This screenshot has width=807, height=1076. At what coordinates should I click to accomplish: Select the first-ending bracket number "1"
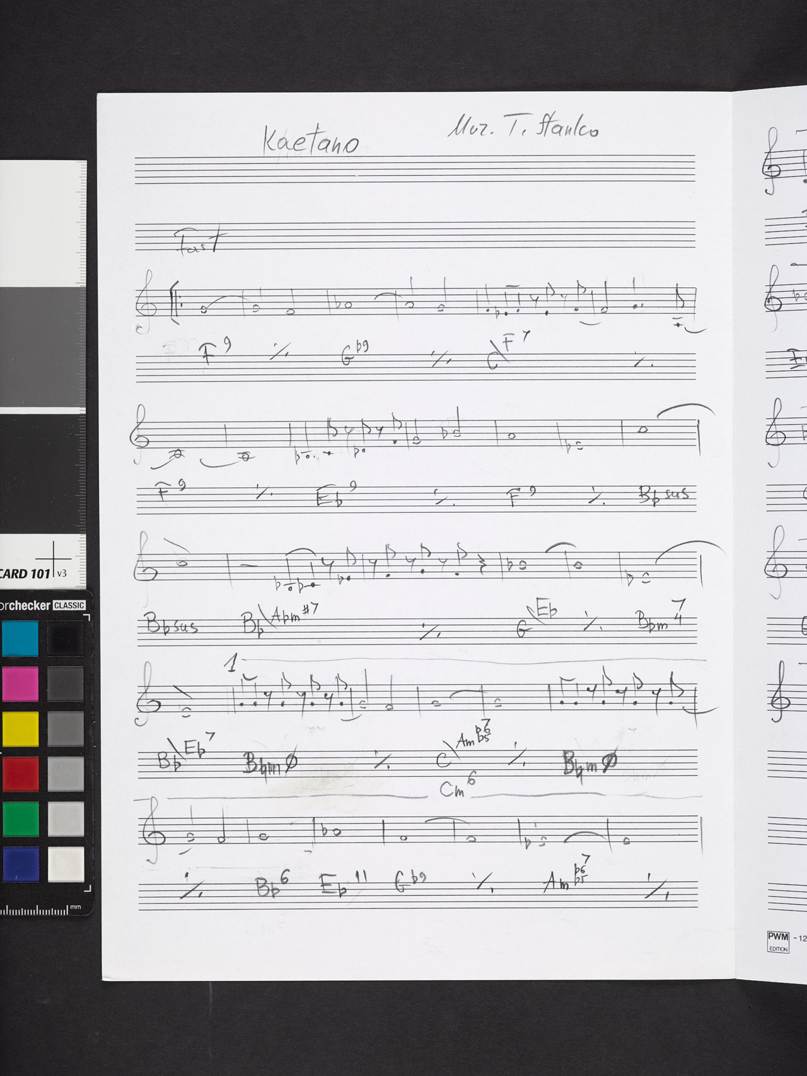coord(232,663)
